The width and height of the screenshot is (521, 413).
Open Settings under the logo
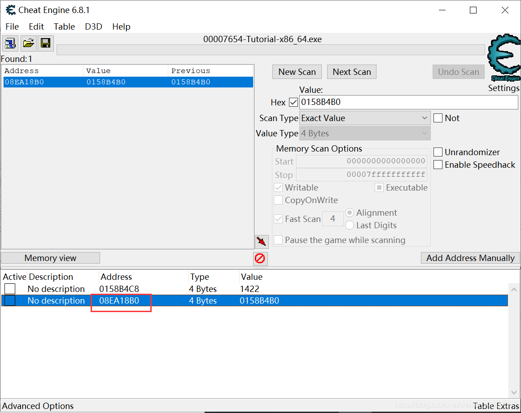(503, 88)
